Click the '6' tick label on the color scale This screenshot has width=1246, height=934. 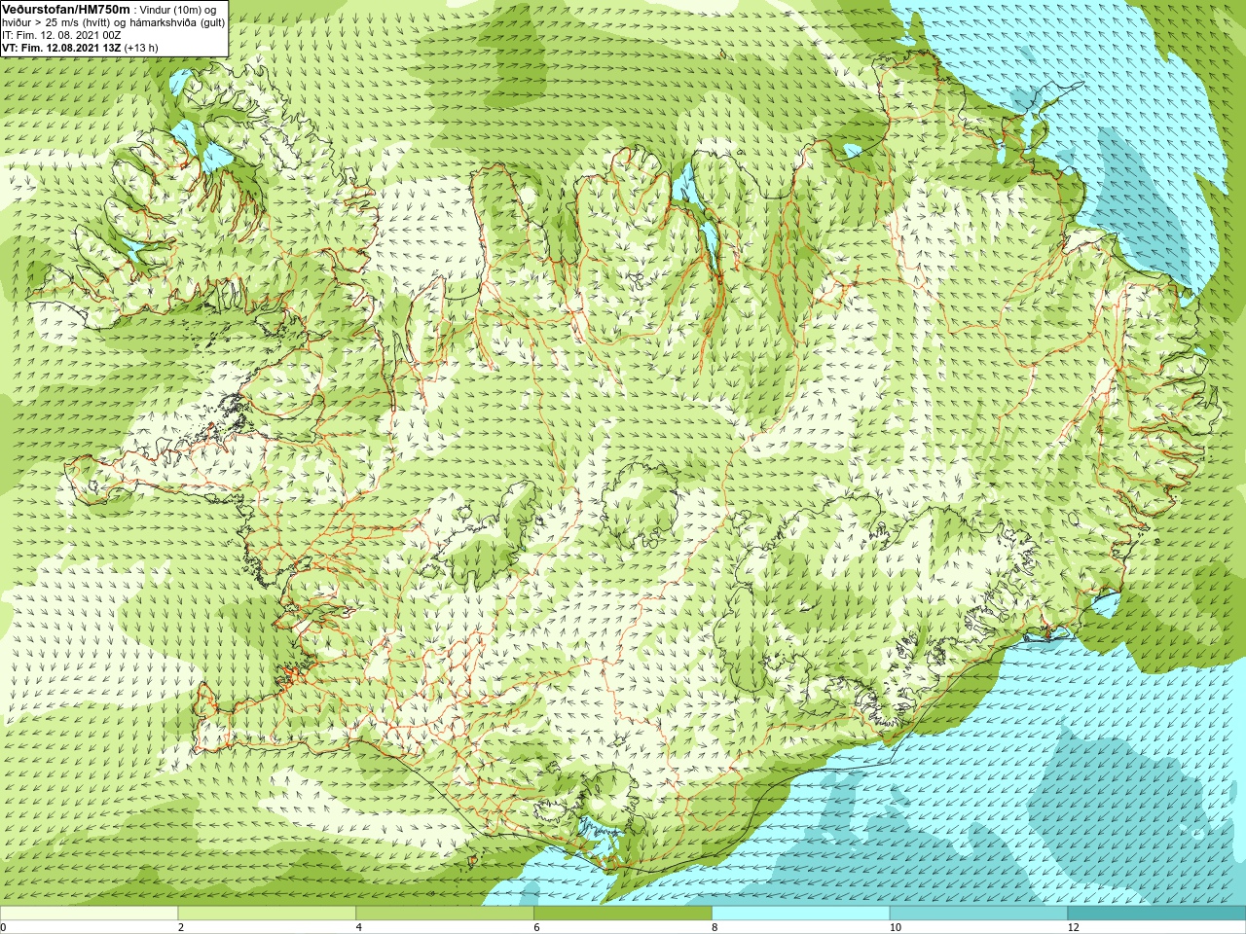pos(536,927)
